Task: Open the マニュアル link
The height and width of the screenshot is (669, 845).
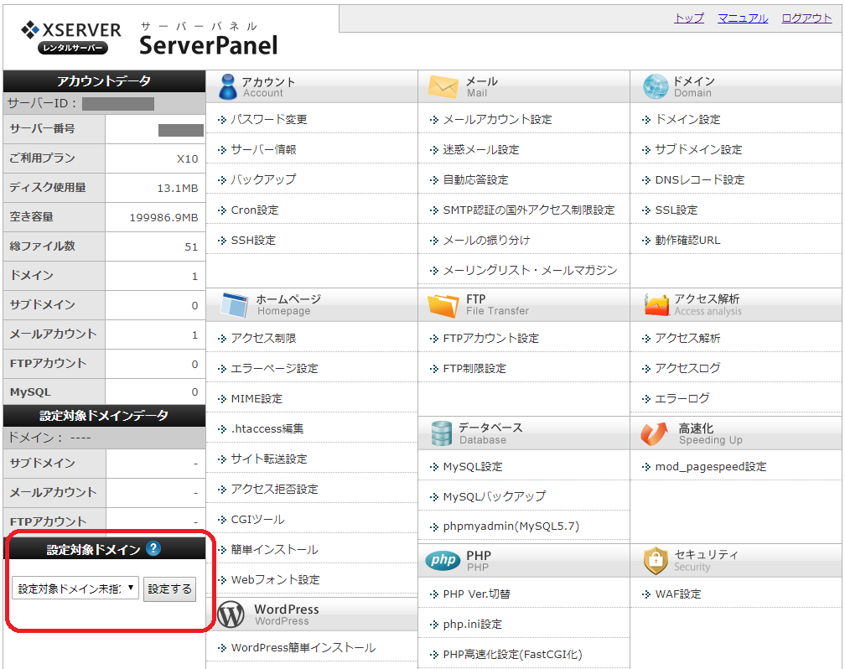Action: [x=743, y=18]
